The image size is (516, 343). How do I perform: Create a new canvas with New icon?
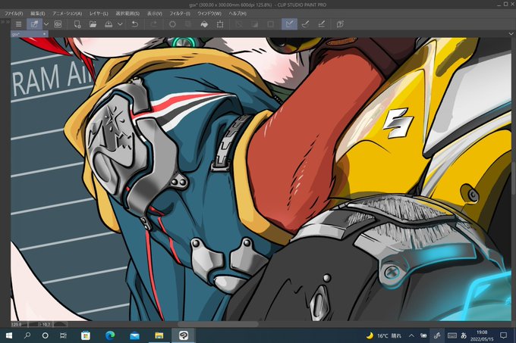[77, 24]
